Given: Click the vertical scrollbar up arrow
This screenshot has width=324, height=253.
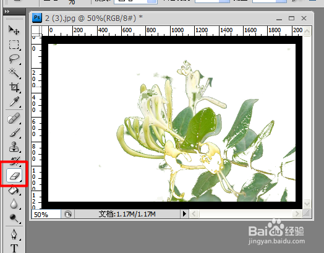Looking at the screenshot, I should point(307,32).
